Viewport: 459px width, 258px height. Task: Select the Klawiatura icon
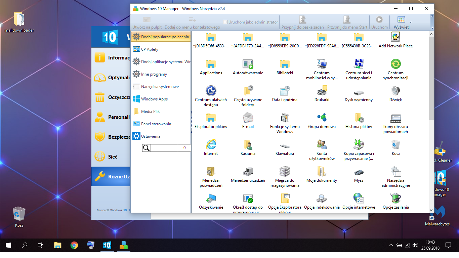click(x=285, y=146)
